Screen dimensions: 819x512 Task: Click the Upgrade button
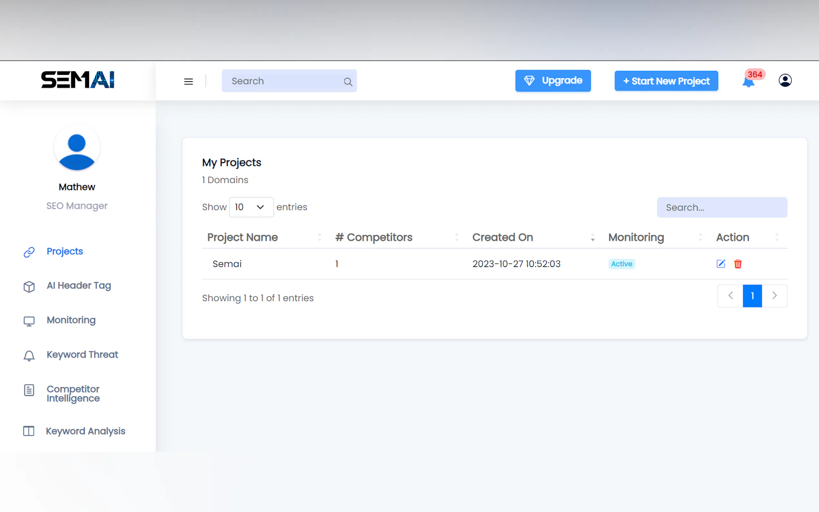[553, 81]
